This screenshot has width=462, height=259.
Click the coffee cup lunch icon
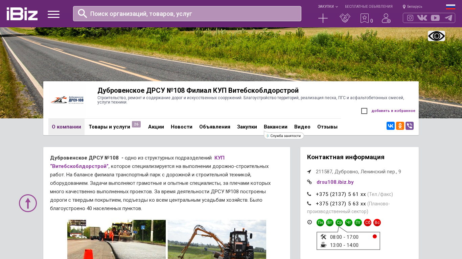(323, 245)
